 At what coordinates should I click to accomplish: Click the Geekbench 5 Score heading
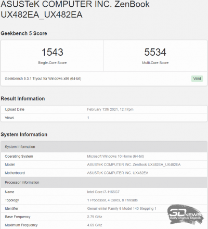pyautogui.click(x=24, y=33)
